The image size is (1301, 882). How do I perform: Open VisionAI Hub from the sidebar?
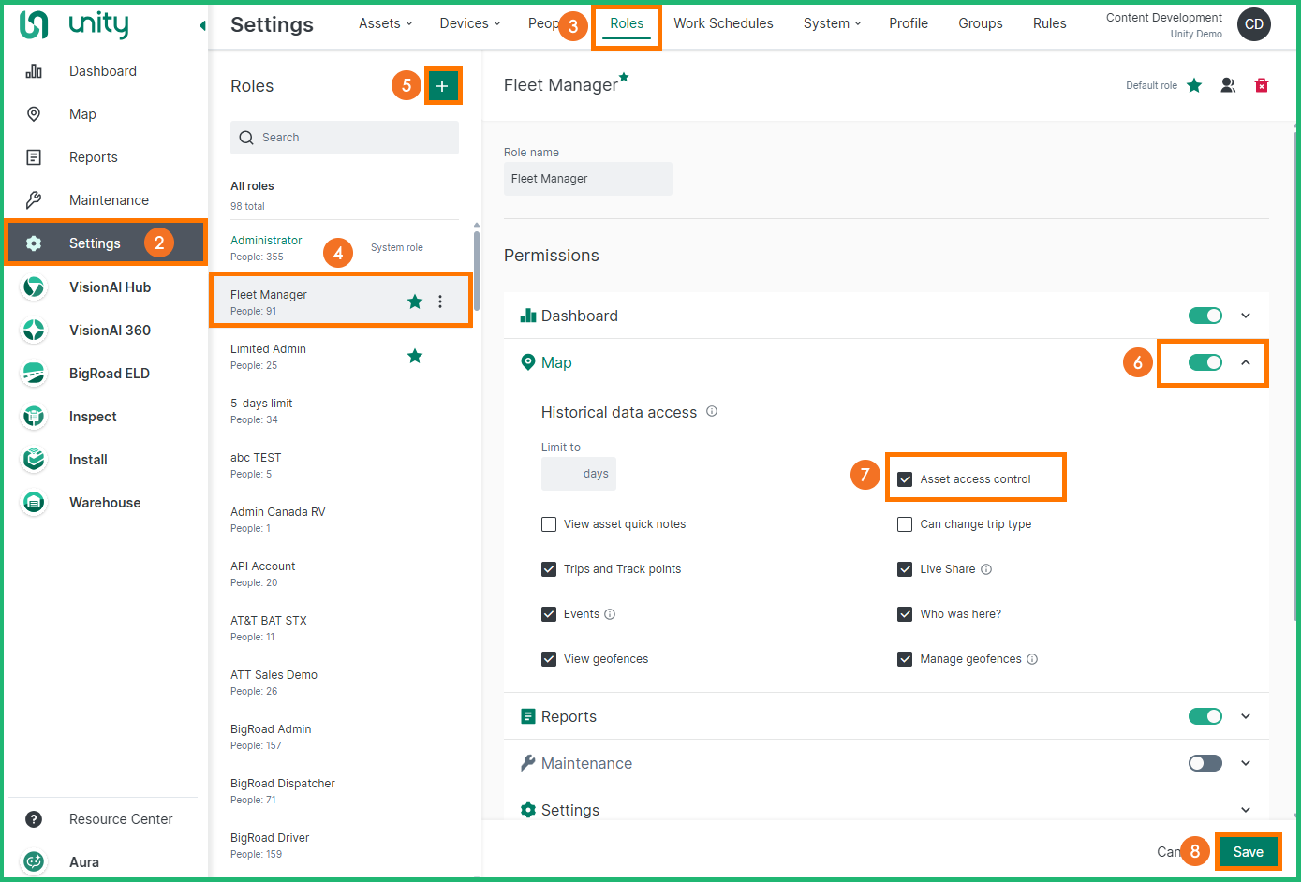[109, 287]
